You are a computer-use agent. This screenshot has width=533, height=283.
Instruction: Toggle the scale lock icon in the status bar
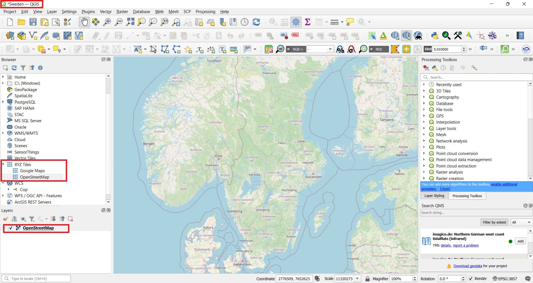368,279
